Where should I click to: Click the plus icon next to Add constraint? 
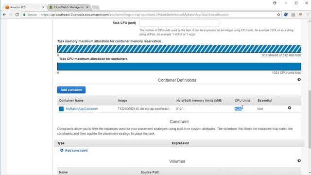(62, 150)
